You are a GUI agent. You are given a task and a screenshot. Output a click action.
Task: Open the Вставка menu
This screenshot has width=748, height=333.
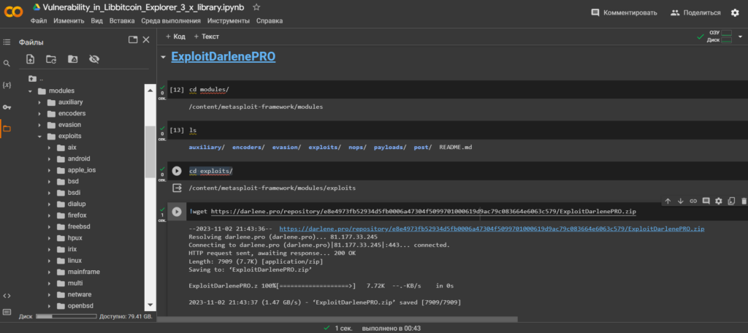coord(122,21)
